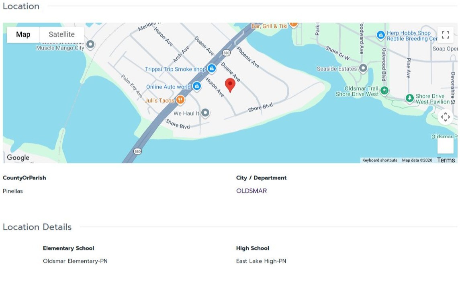Open Keyboard shortcuts for map
The width and height of the screenshot is (460, 288).
point(380,160)
